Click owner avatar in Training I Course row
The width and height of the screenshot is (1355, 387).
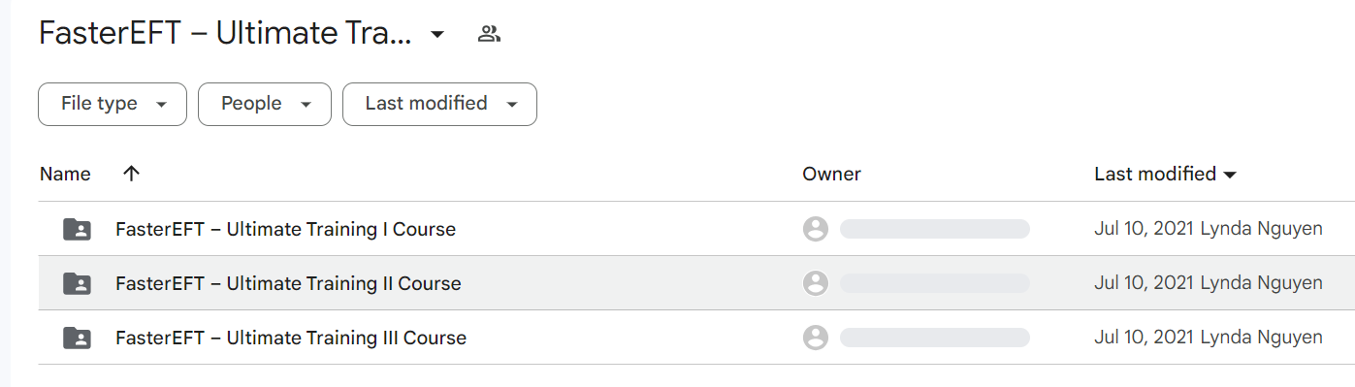point(816,229)
